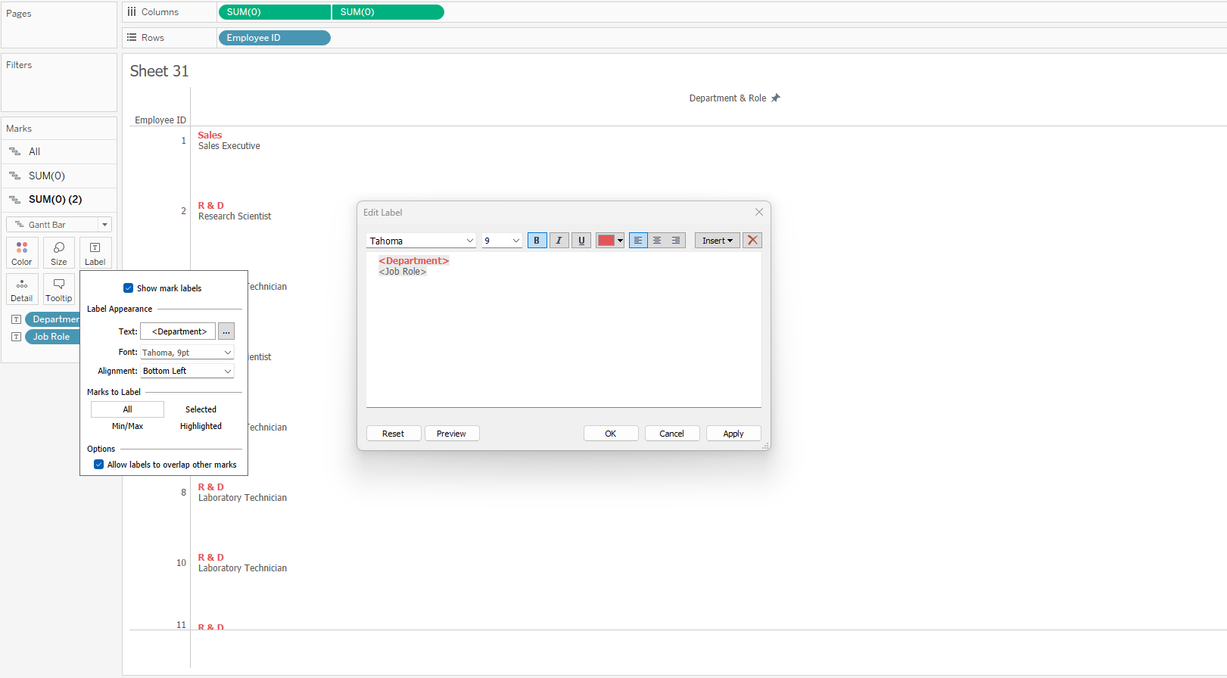
Task: Click the first SUM(0) pill on Columns
Action: click(275, 12)
